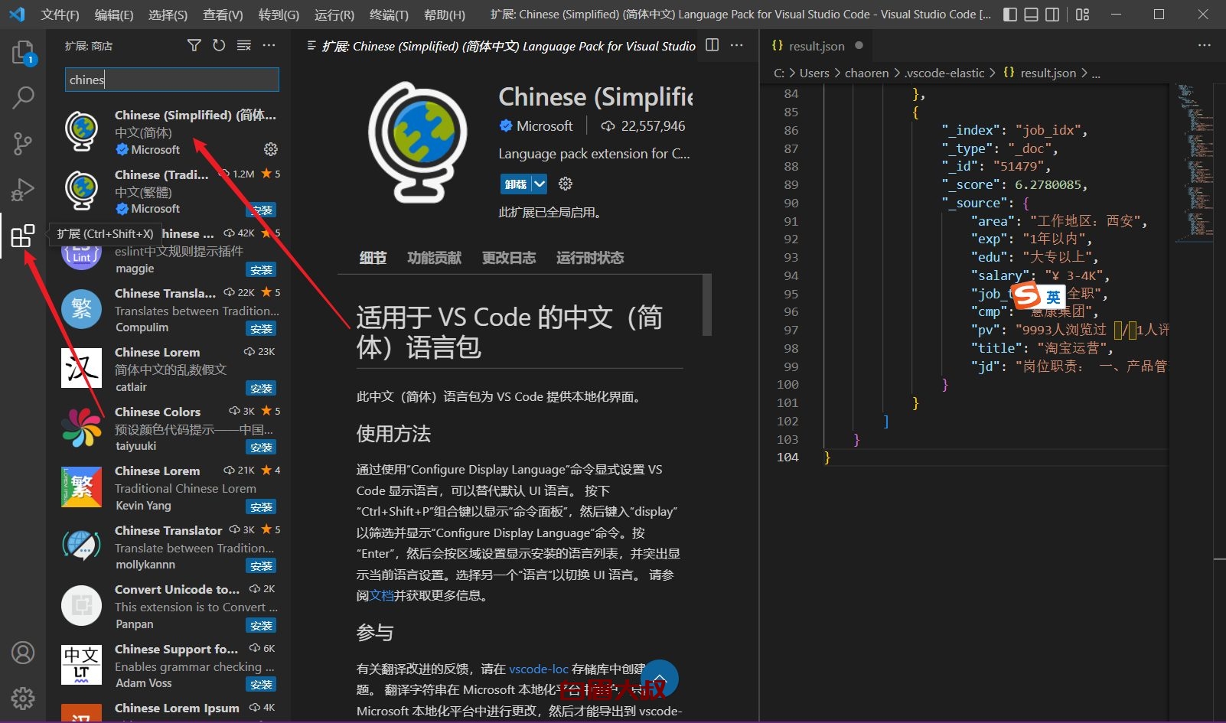
Task: Install Chinese Translation by Compulim
Action: click(261, 329)
